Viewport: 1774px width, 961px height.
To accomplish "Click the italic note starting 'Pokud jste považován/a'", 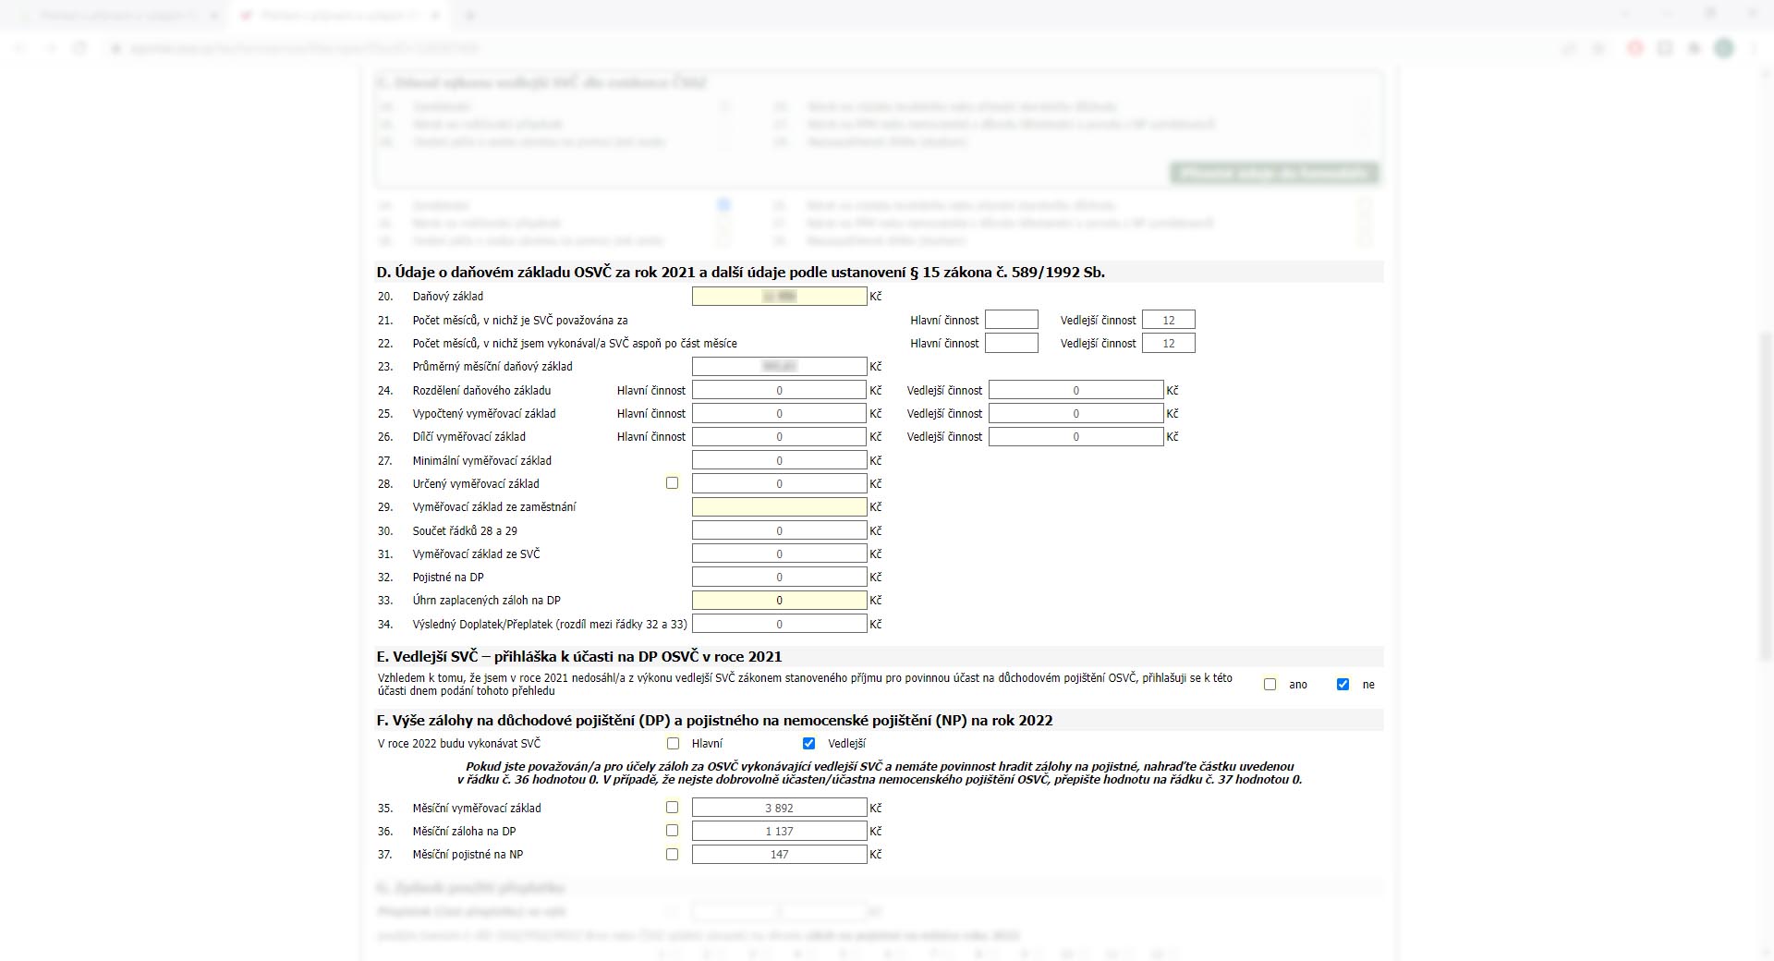I will pos(880,773).
